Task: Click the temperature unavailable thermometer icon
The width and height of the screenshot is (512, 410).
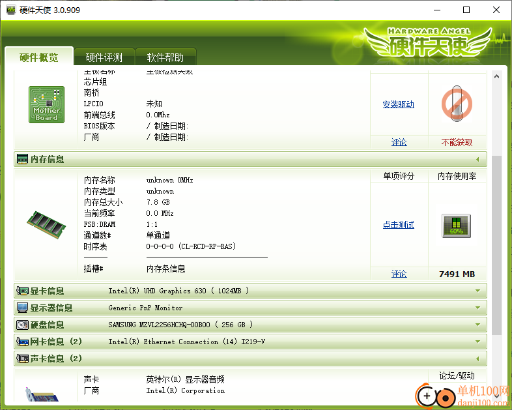Action: click(x=457, y=104)
